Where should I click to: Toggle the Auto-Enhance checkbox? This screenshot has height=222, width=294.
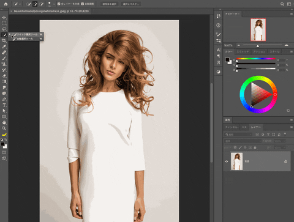point(83,4)
